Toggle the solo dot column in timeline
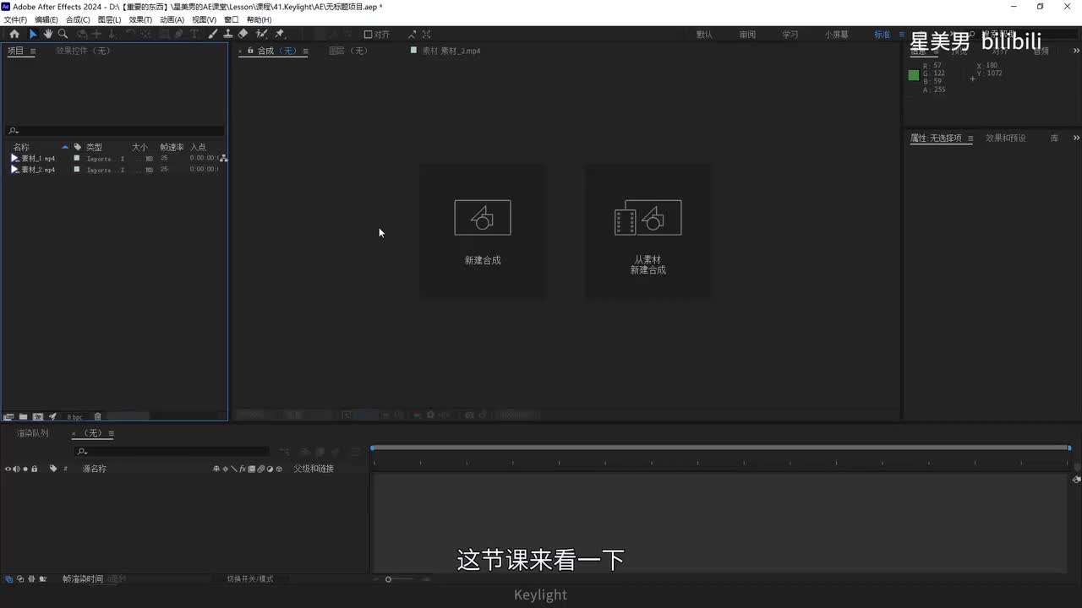The height and width of the screenshot is (608, 1082). coord(25,469)
